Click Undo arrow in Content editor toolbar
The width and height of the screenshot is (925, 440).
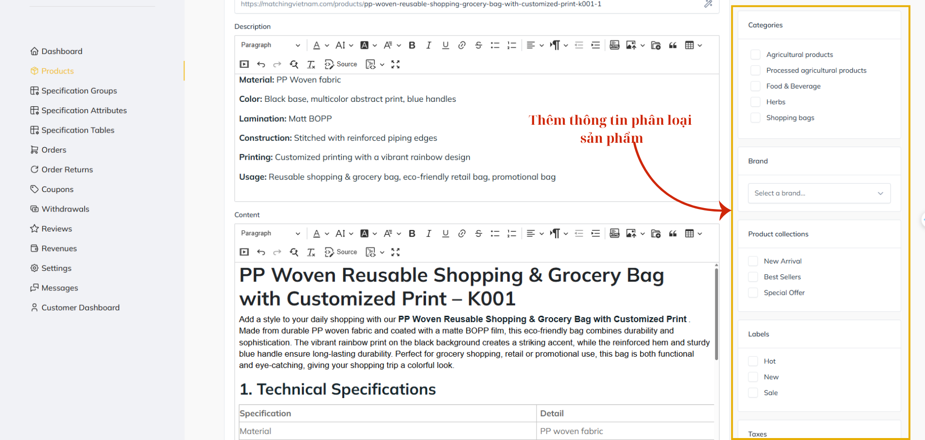[261, 252]
